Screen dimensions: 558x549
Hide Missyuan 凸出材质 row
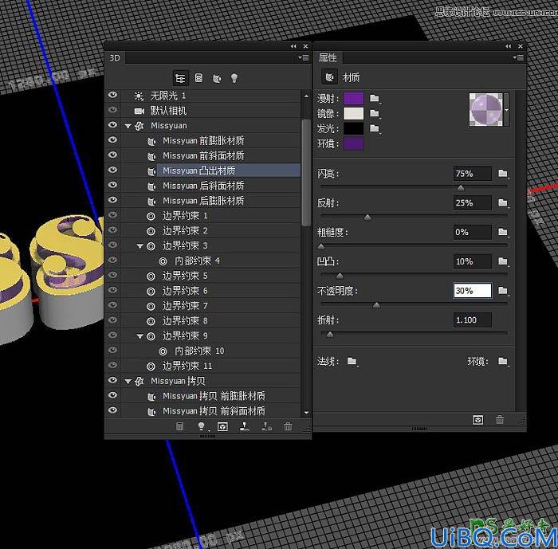(x=113, y=170)
